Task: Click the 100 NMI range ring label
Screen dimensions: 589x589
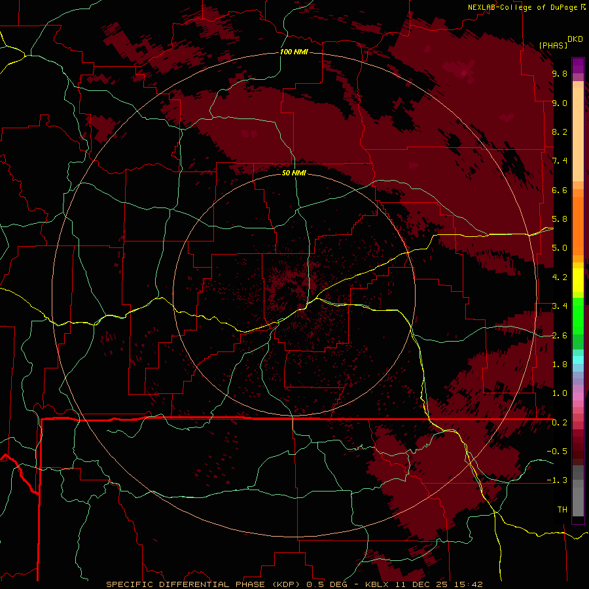Action: click(x=294, y=52)
